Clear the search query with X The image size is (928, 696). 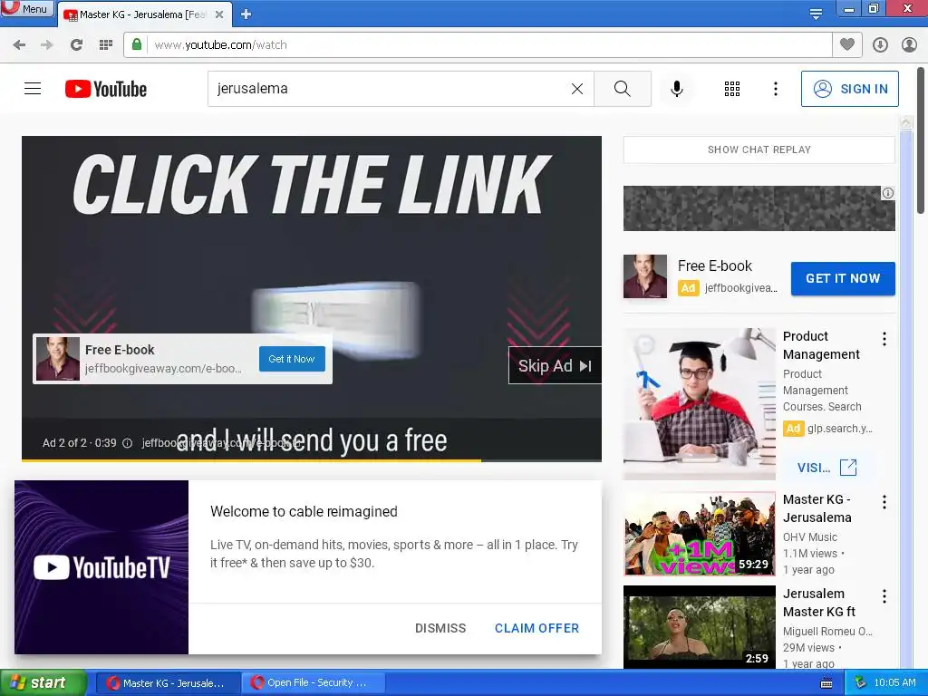click(x=577, y=89)
